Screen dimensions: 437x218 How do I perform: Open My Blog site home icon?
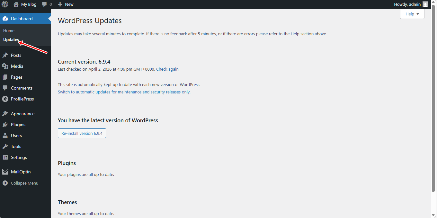pyautogui.click(x=16, y=4)
